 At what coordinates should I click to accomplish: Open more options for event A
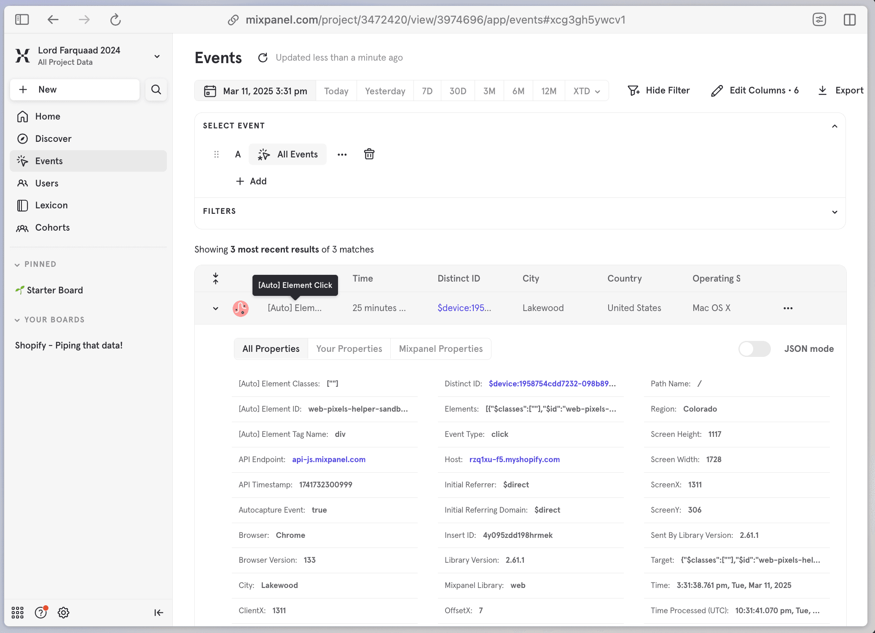coord(342,154)
